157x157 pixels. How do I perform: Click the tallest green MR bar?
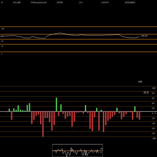tap(57, 105)
